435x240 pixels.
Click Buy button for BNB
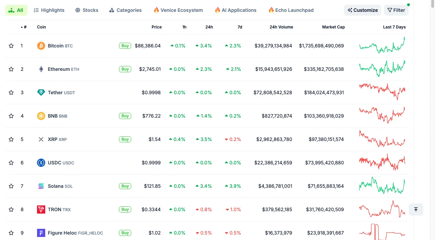(125, 116)
